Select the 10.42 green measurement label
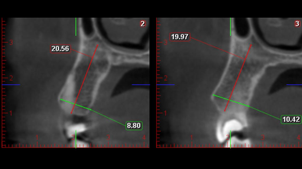 click(x=291, y=119)
